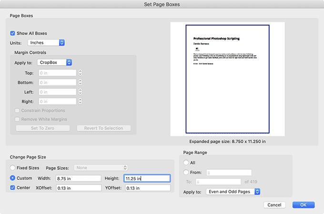Enable the Remove White Margins checkbox
Screen dimensions: 324x214
(17, 119)
